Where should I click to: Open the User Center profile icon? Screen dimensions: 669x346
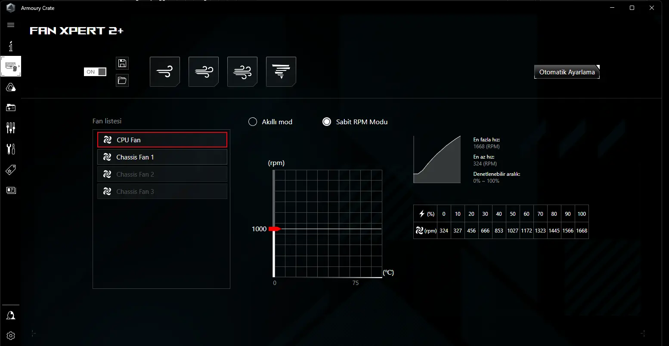(11, 315)
